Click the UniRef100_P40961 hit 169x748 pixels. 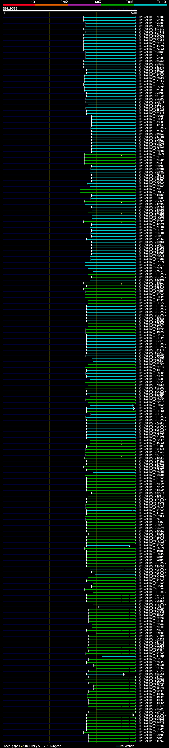click(151, 443)
